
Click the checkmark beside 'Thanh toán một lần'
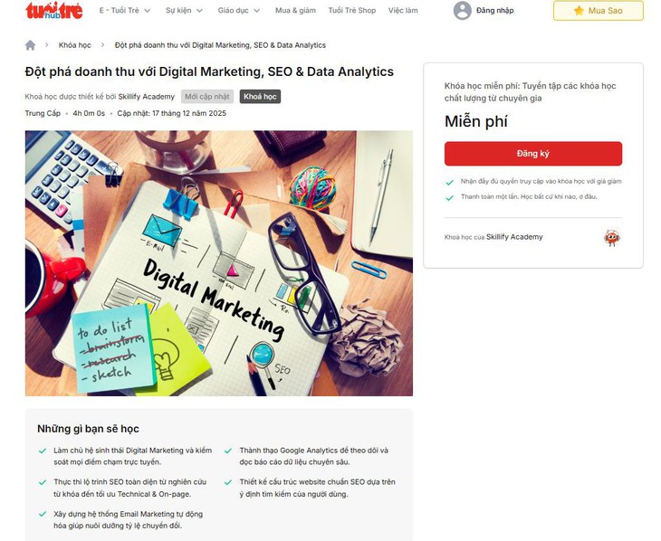click(x=450, y=197)
